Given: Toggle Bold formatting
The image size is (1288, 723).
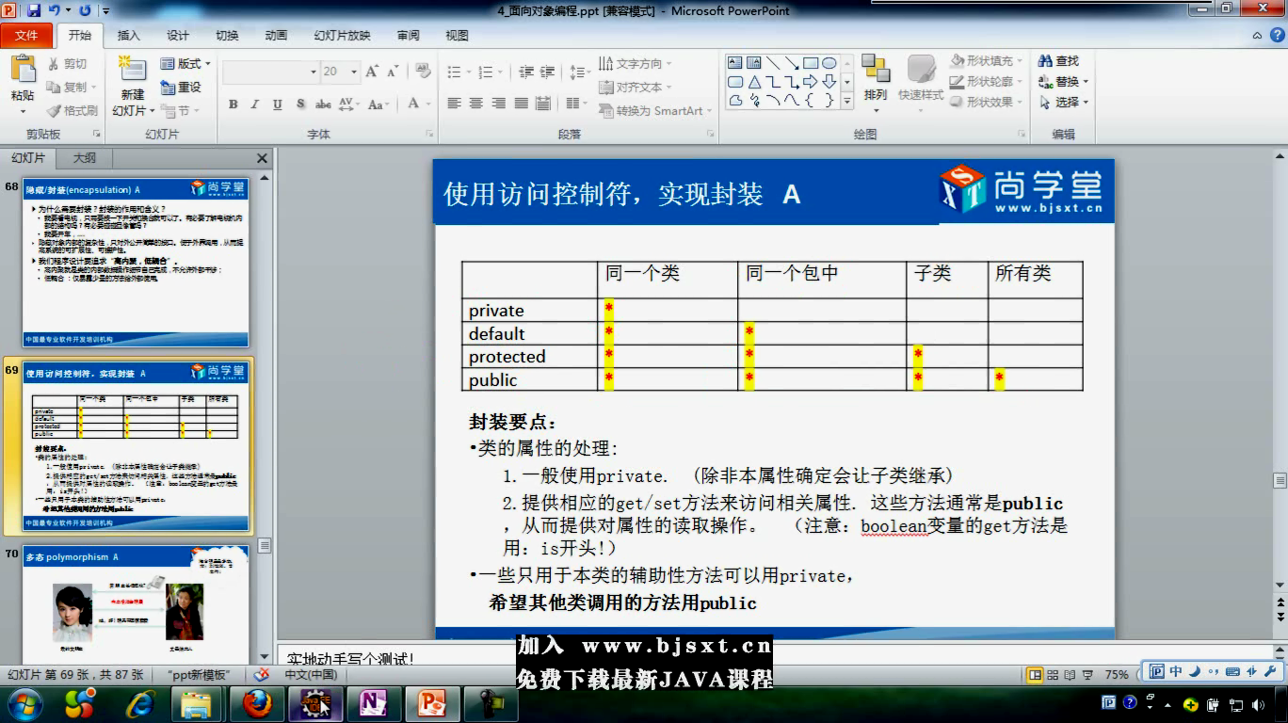Looking at the screenshot, I should point(233,104).
